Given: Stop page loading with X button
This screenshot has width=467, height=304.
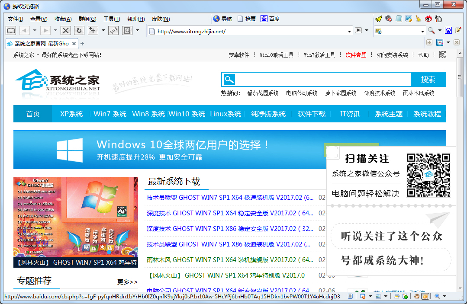Looking at the screenshot, I should 66,30.
